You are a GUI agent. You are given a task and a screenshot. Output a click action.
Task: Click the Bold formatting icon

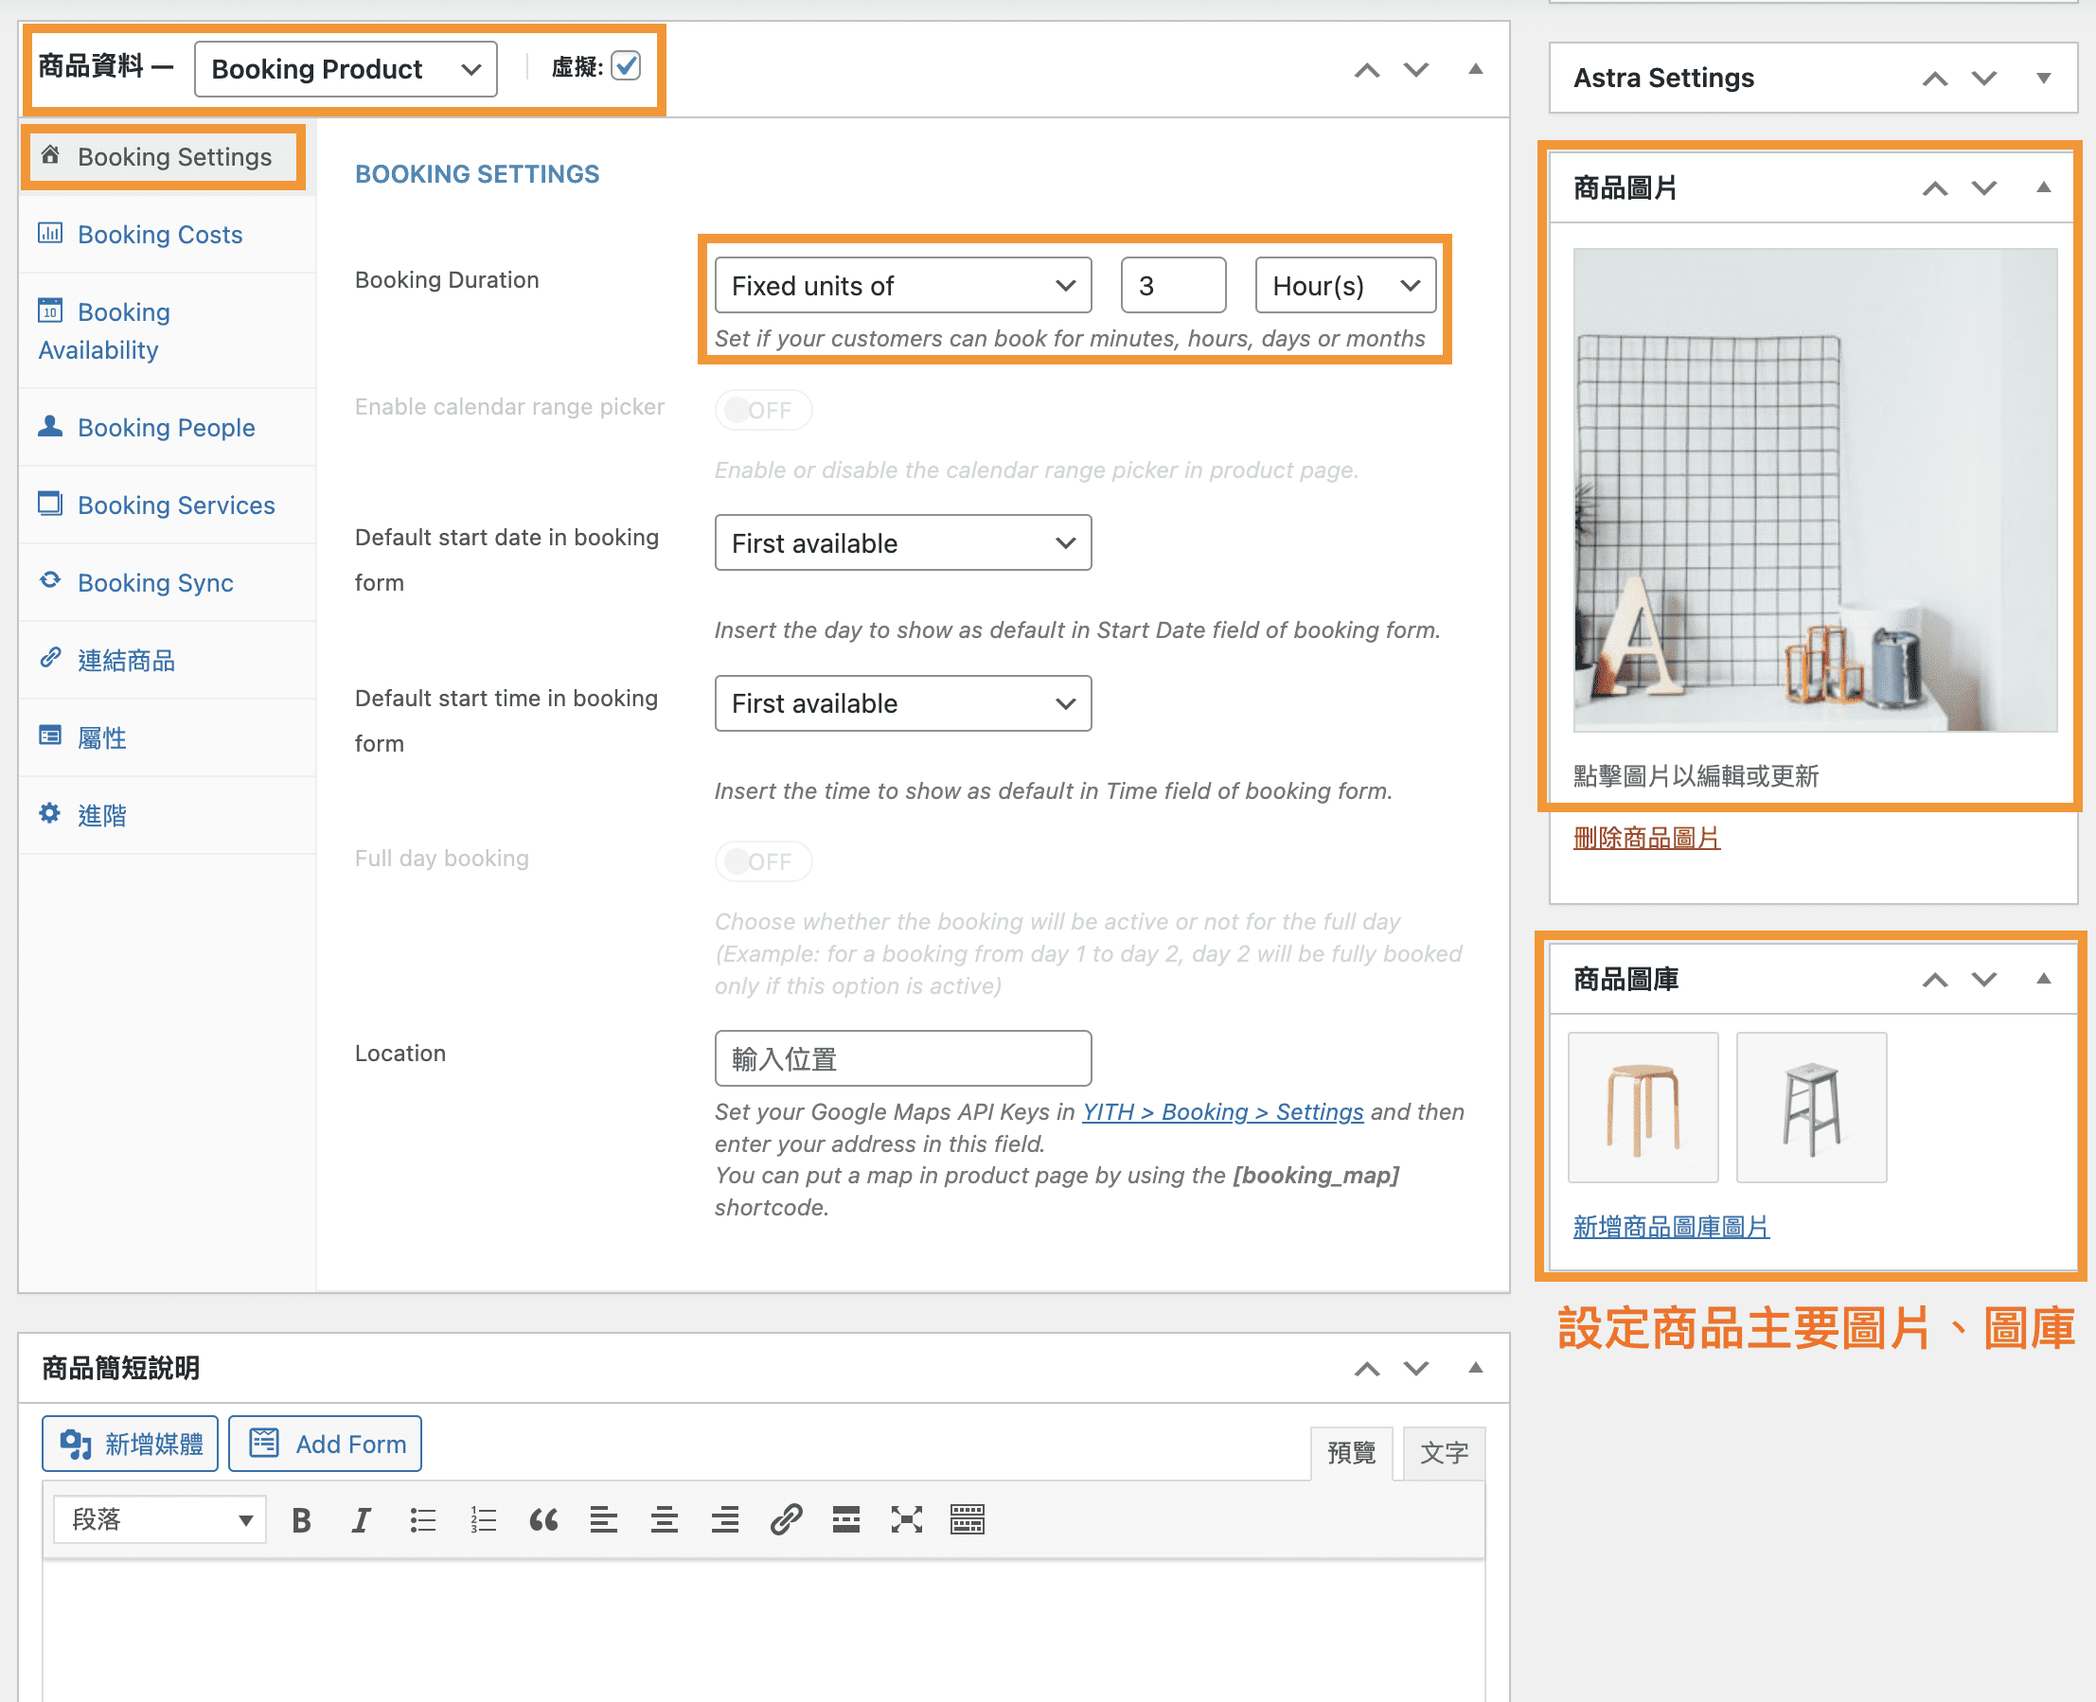[301, 1519]
